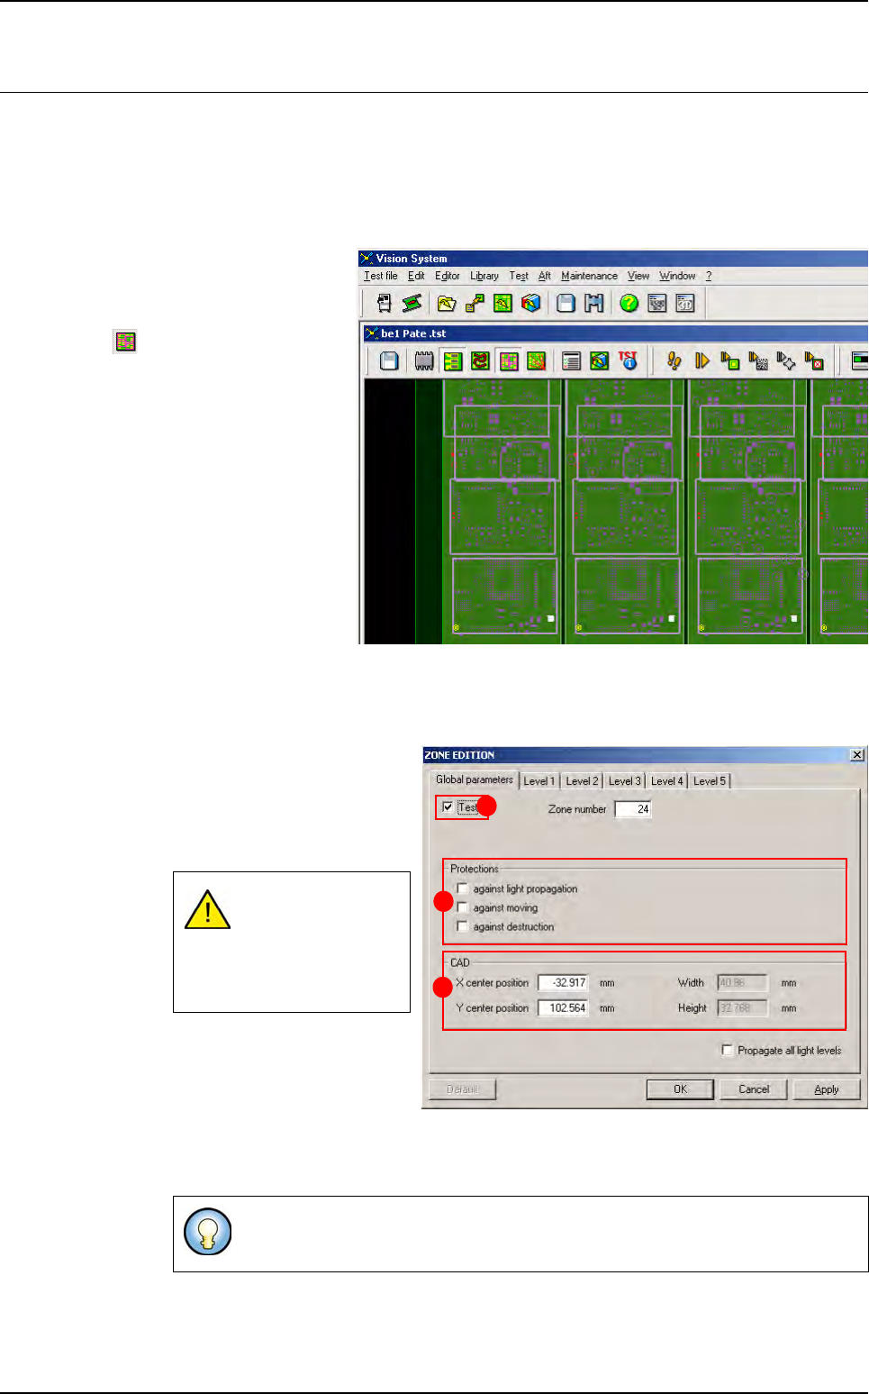Confirm zone edition with OK
The image size is (869, 1394).
click(680, 1089)
